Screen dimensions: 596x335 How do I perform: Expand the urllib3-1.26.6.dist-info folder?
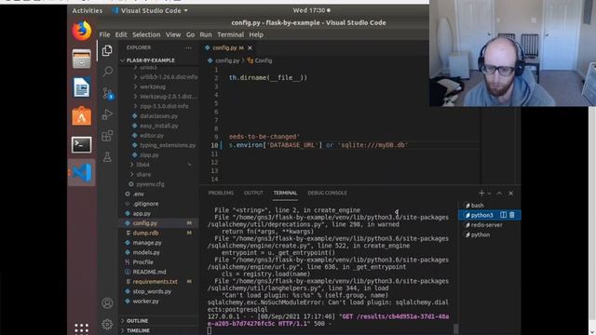point(169,76)
